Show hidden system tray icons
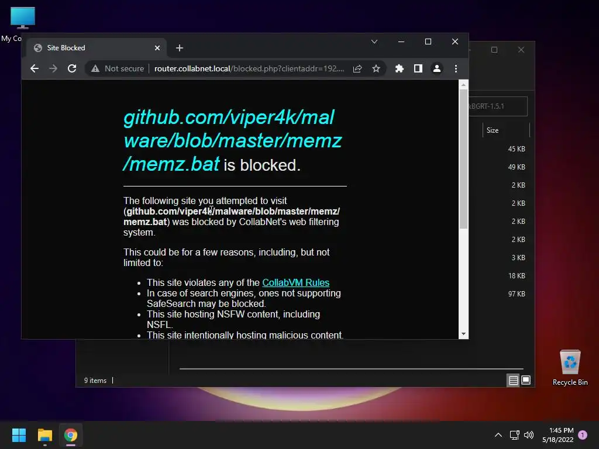Screen dimensions: 599x449 tap(498, 435)
